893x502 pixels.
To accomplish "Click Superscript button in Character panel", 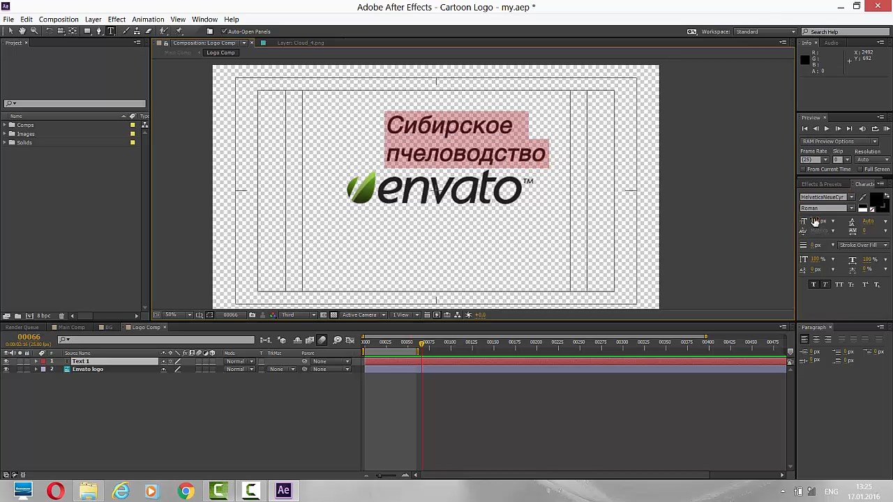I will click(x=865, y=284).
